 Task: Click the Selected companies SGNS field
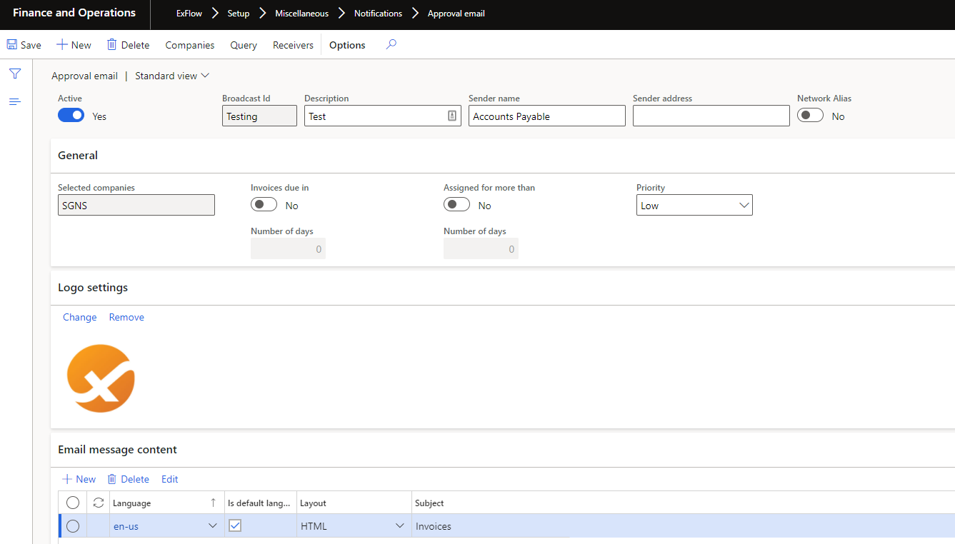point(136,205)
